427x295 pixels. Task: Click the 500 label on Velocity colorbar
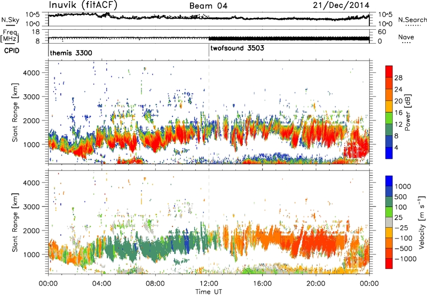(x=401, y=197)
